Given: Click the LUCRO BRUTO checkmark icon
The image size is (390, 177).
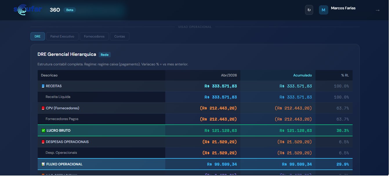Looking at the screenshot, I should 43,130.
